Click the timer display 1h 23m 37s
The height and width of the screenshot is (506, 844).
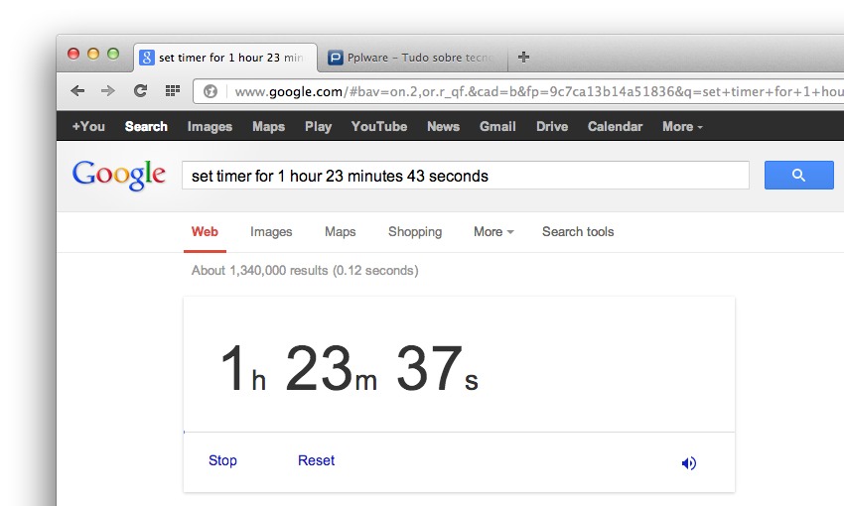point(350,368)
